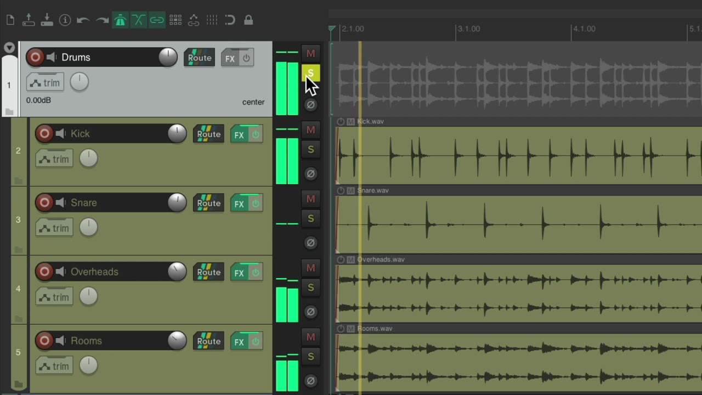
Task: Open the trim envelope menu on Rooms
Action: [x=54, y=366]
